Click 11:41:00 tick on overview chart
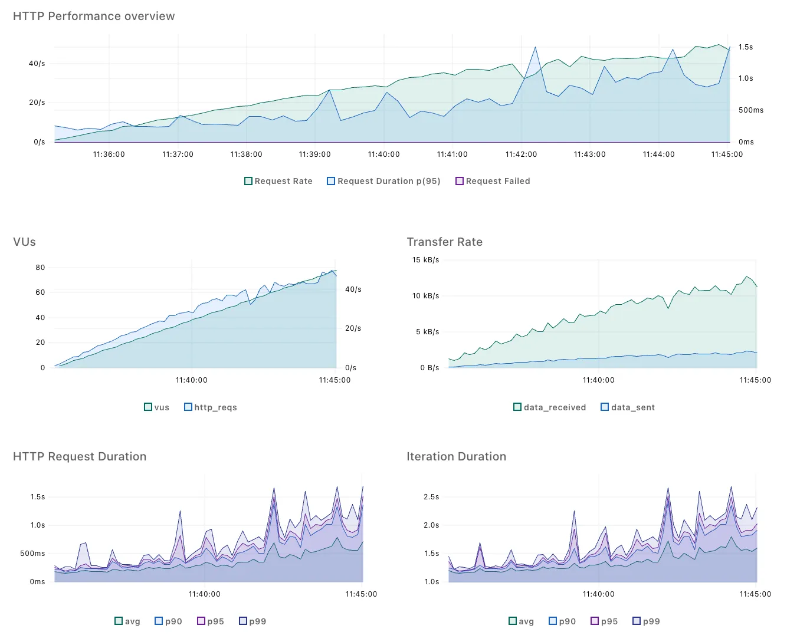787x642 pixels. (452, 154)
